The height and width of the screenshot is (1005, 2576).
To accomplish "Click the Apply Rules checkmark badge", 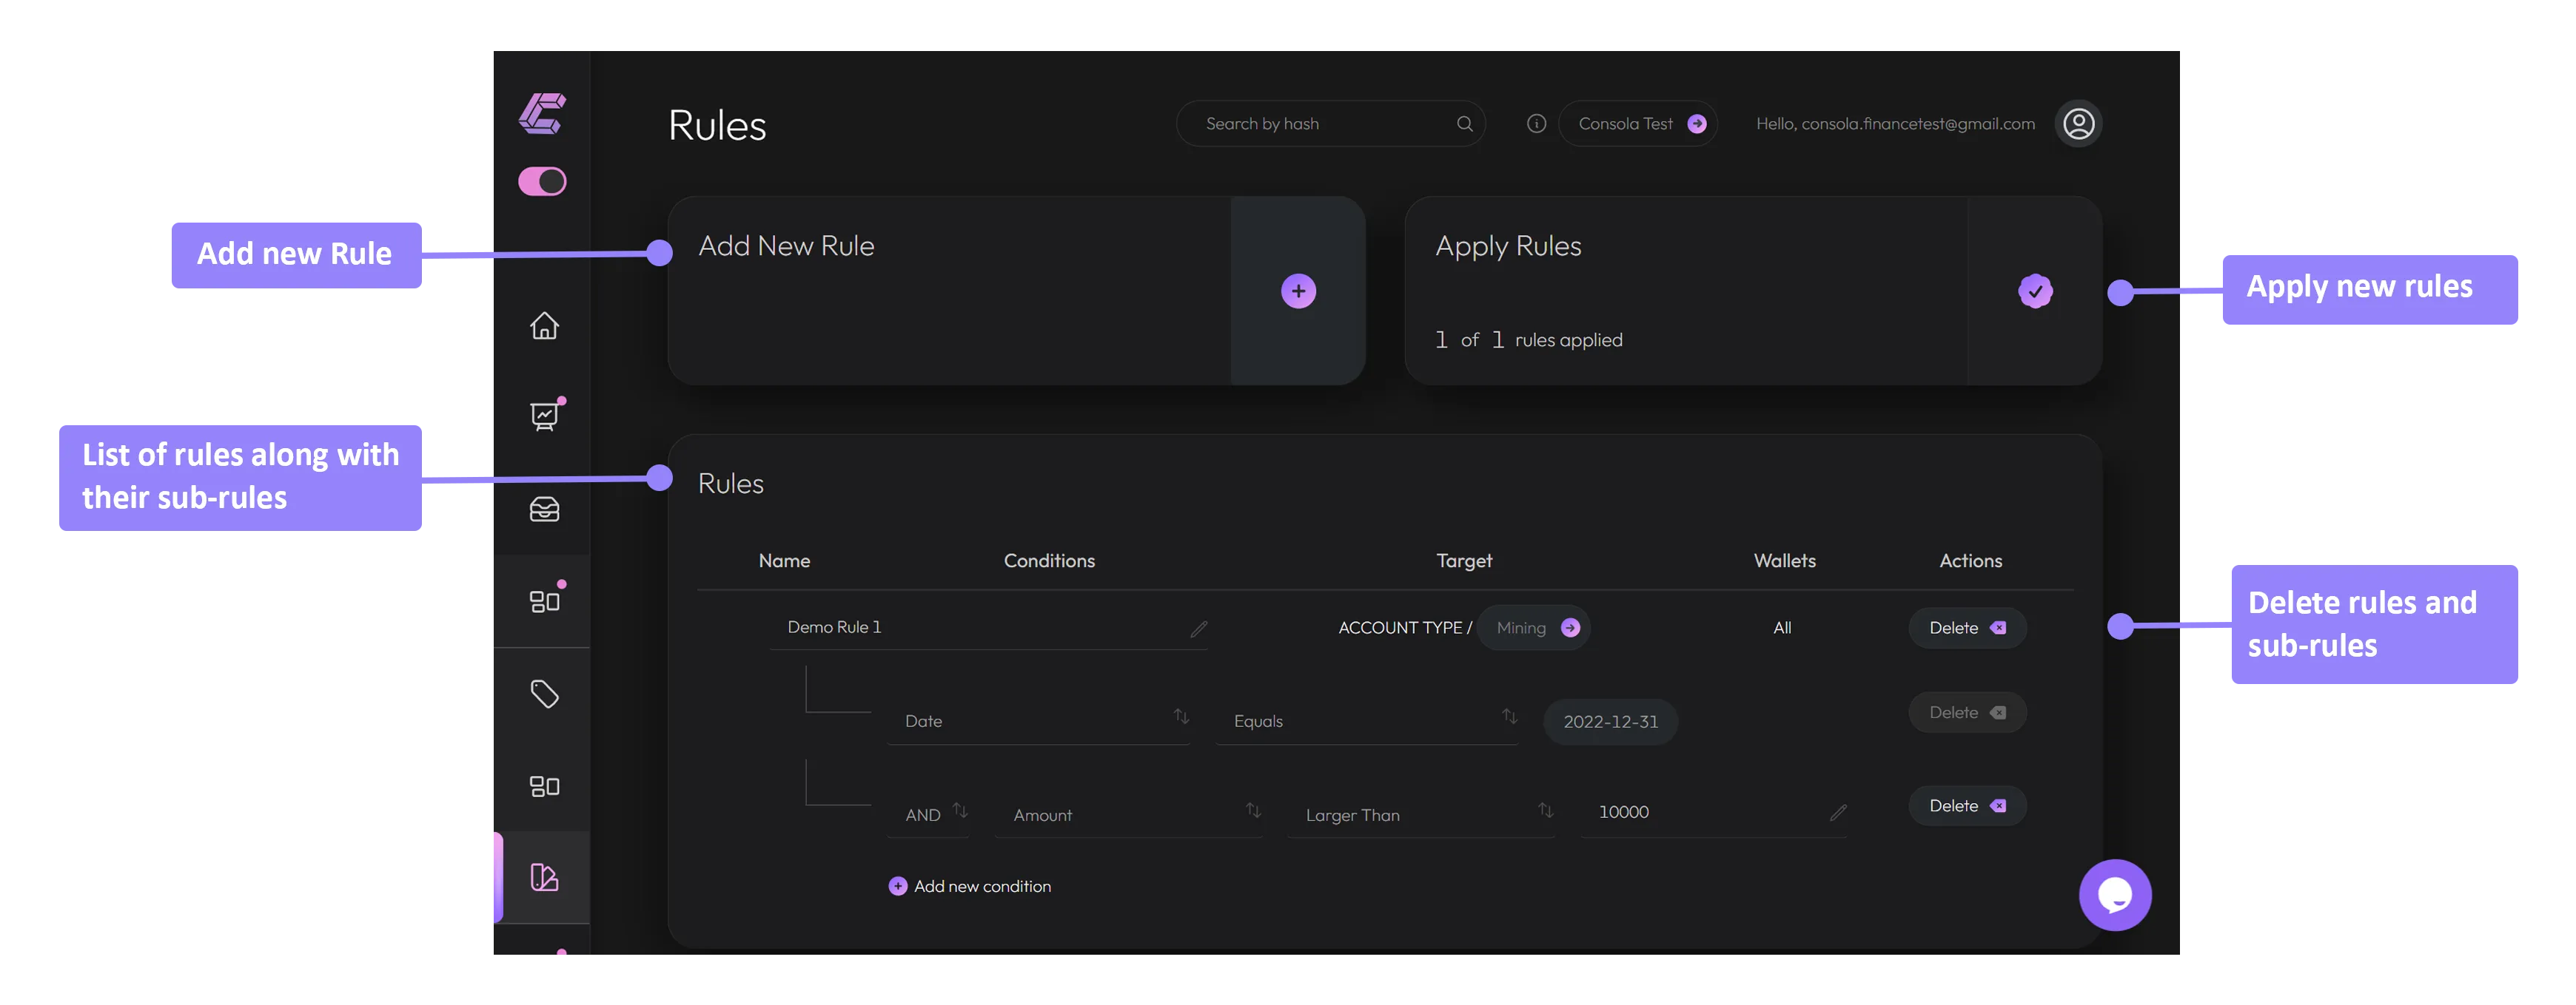I will (2034, 291).
